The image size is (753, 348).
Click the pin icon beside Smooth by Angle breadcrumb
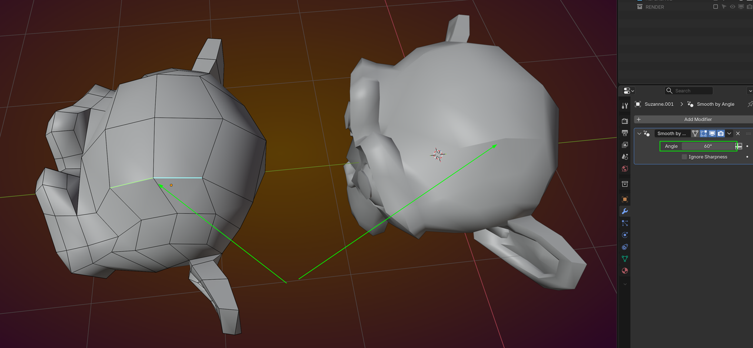click(x=749, y=104)
